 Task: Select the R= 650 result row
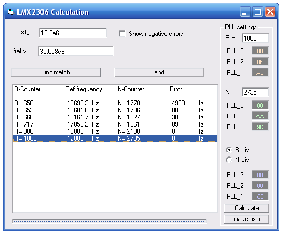coord(115,103)
